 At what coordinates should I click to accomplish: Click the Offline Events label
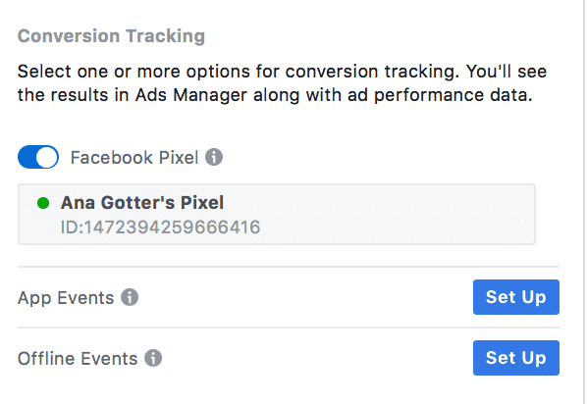pyautogui.click(x=78, y=358)
